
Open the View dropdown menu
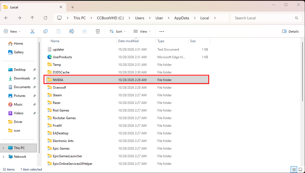142,31
